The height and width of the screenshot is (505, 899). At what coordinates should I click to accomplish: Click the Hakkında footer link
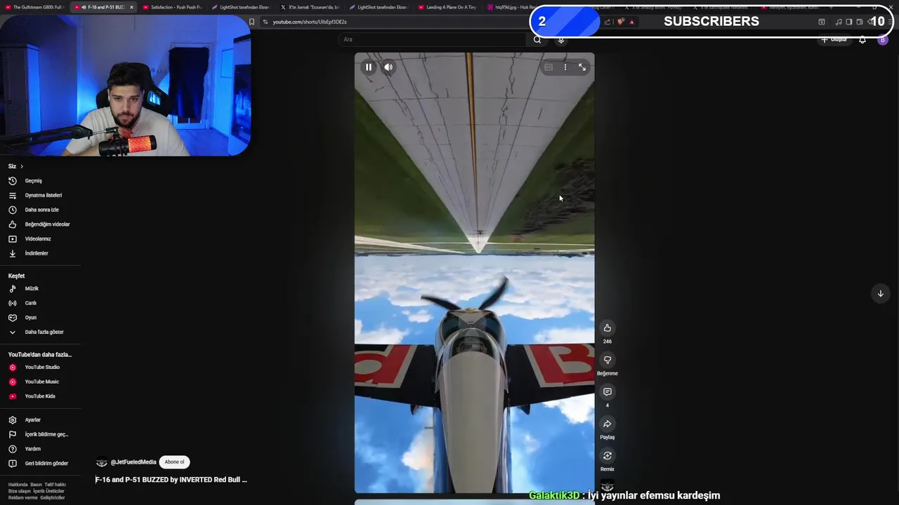point(18,485)
